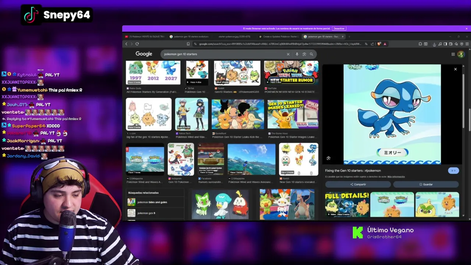Image resolution: width=471 pixels, height=265 pixels.
Task: Click the Desactivar button in the banner
Action: (339, 28)
